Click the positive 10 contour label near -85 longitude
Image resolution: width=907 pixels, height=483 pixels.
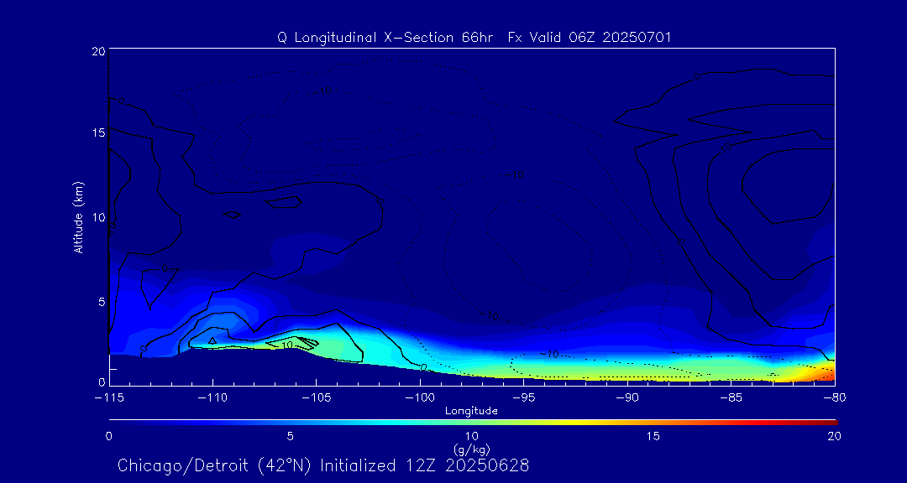pos(726,148)
